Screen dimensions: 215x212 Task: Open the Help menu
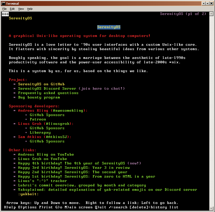30,9
